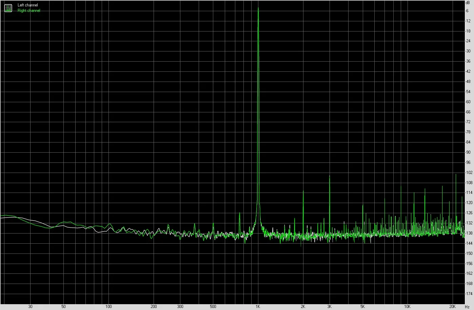Click the "2K" frequency axis label
The image size is (474, 310).
pyautogui.click(x=303, y=307)
